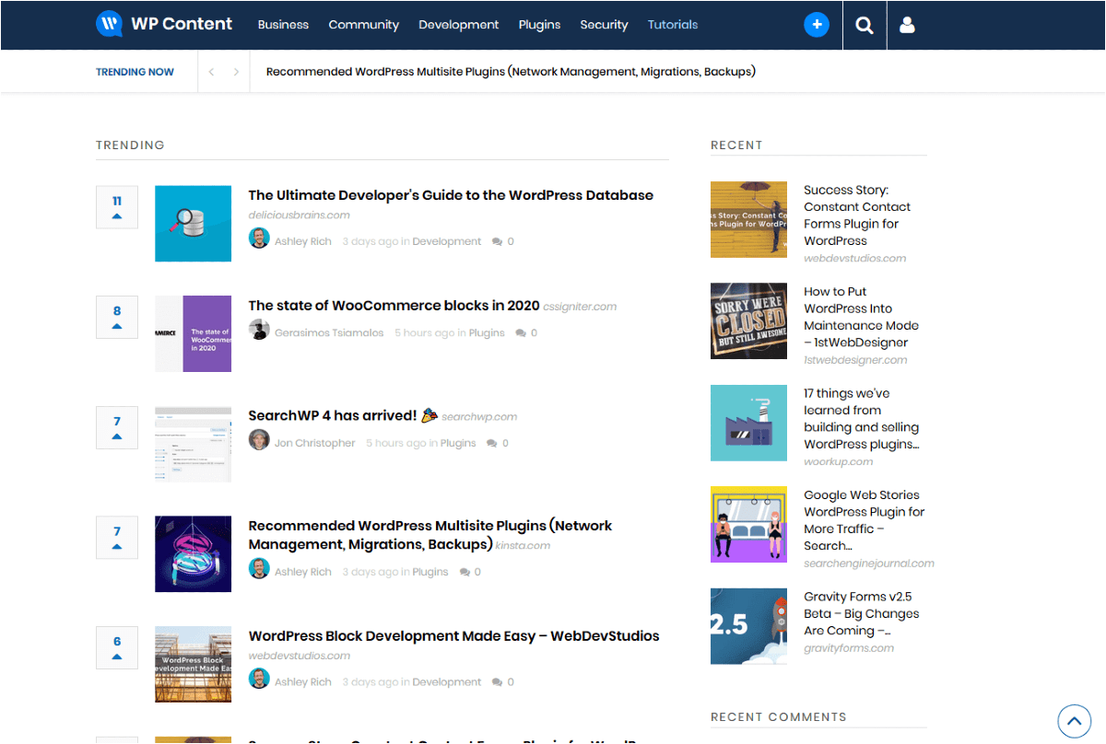Click the Block Development building thumbnail
This screenshot has height=744, width=1106.
point(193,664)
